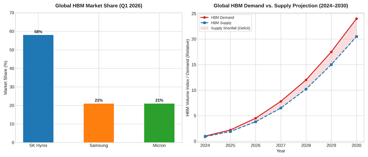Click the 2030 HBM Demand data point
This screenshot has width=368, height=157.
[x=356, y=19]
